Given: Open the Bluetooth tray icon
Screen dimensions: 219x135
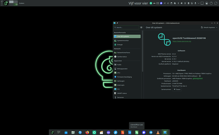Looking at the screenshot, I should pos(178,3).
